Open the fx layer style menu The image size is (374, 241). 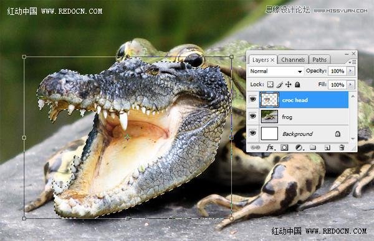(x=271, y=148)
